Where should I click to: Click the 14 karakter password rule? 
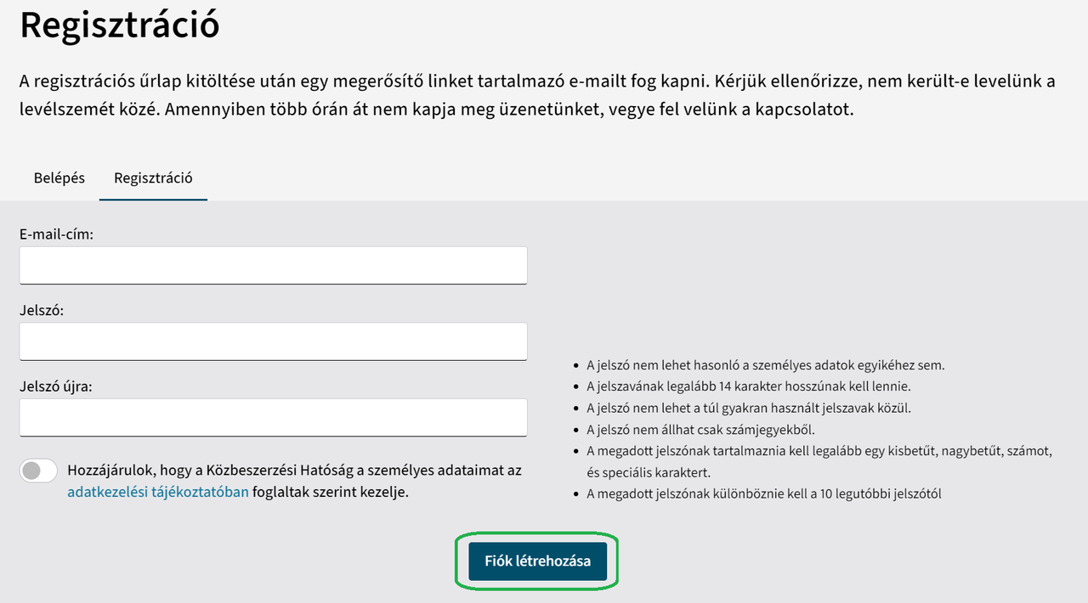coord(748,386)
